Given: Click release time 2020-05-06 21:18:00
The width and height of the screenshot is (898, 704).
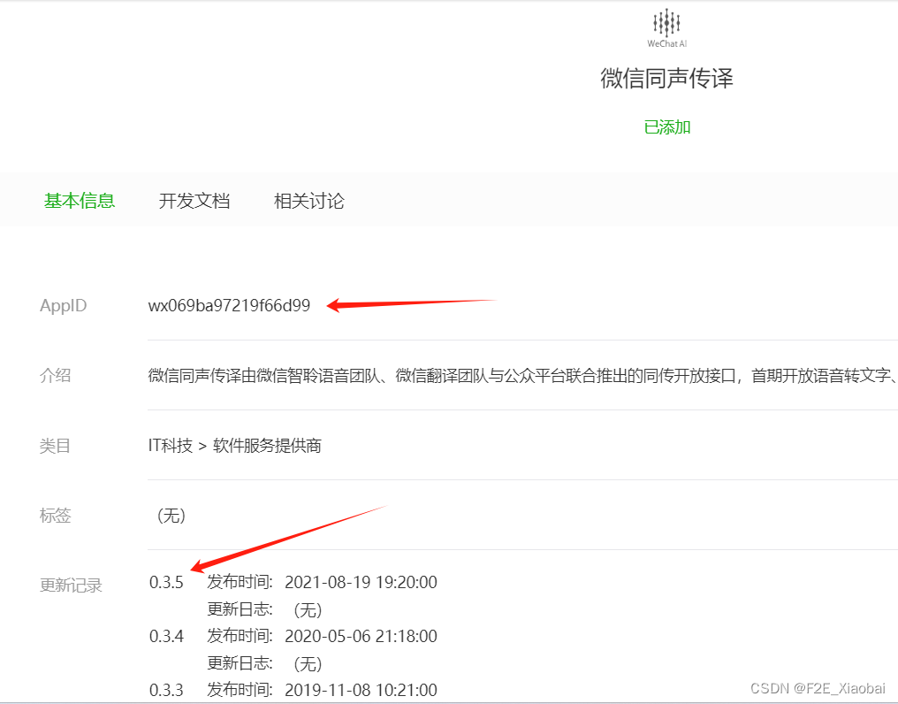Looking at the screenshot, I should 361,637.
